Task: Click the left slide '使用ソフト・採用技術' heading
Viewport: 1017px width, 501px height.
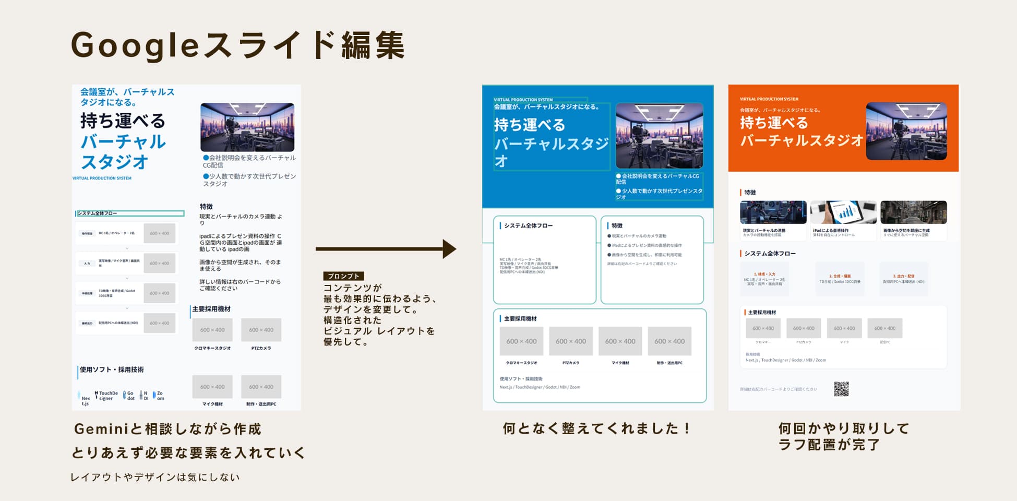Action: point(112,369)
